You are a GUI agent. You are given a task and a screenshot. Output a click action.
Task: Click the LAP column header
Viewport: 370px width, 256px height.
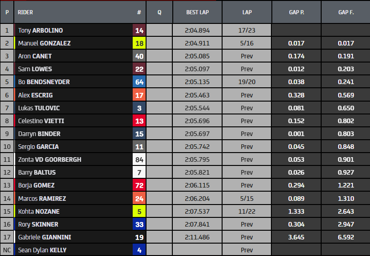pyautogui.click(x=247, y=12)
